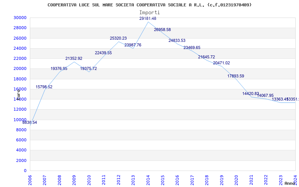Viewport: 299px width, 187px height.
Task: Click the y-axis tick 6000
Action: [21, 140]
